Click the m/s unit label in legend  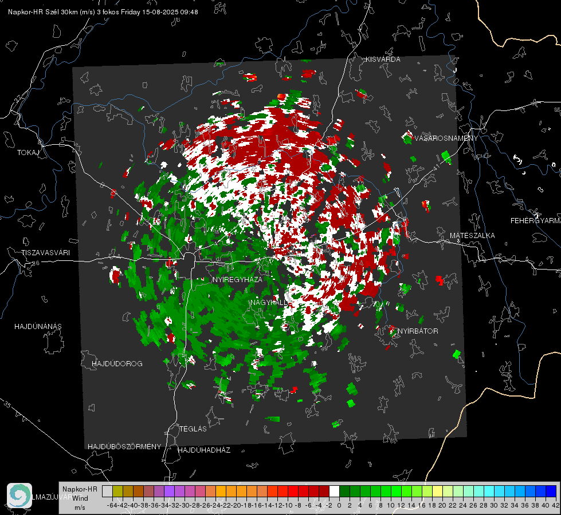point(80,508)
